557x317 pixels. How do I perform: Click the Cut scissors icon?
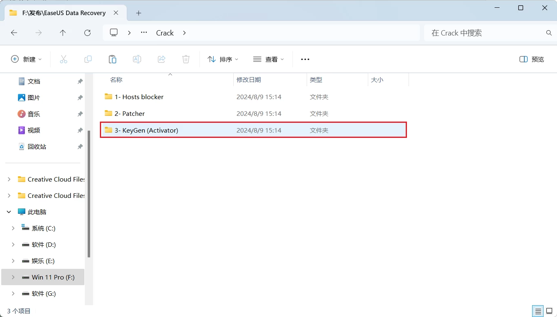tap(64, 59)
